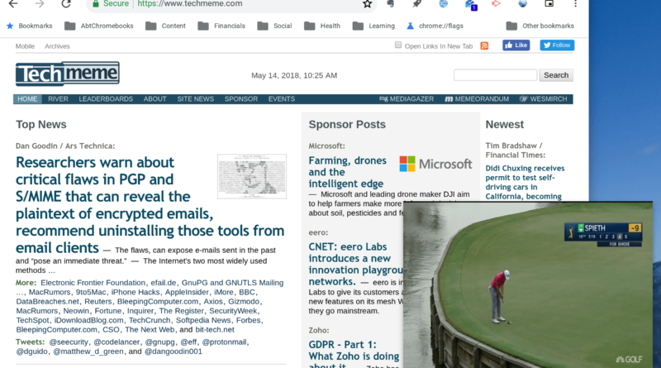Open the 9to5Mac link
This screenshot has height=368, width=661.
[91, 292]
